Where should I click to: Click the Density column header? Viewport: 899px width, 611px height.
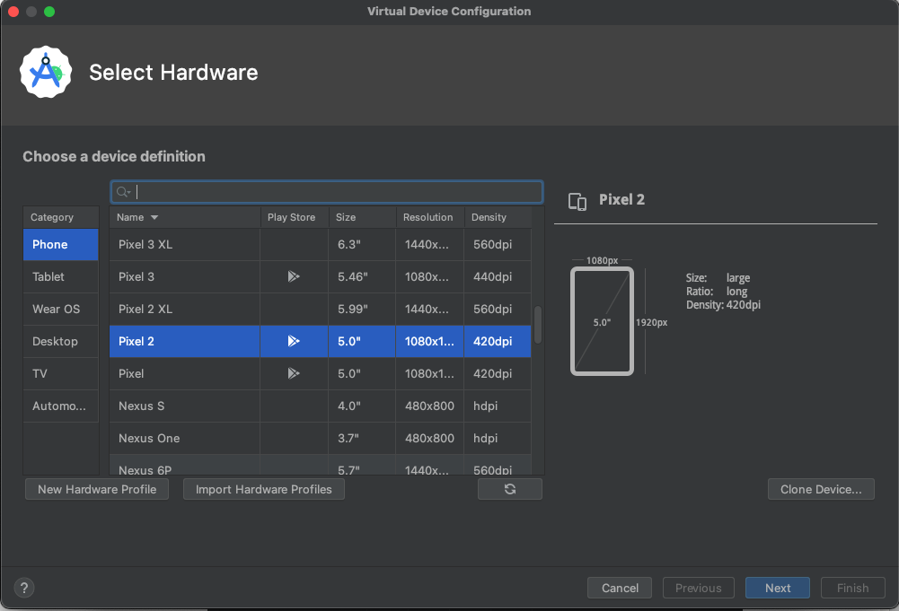(x=497, y=218)
